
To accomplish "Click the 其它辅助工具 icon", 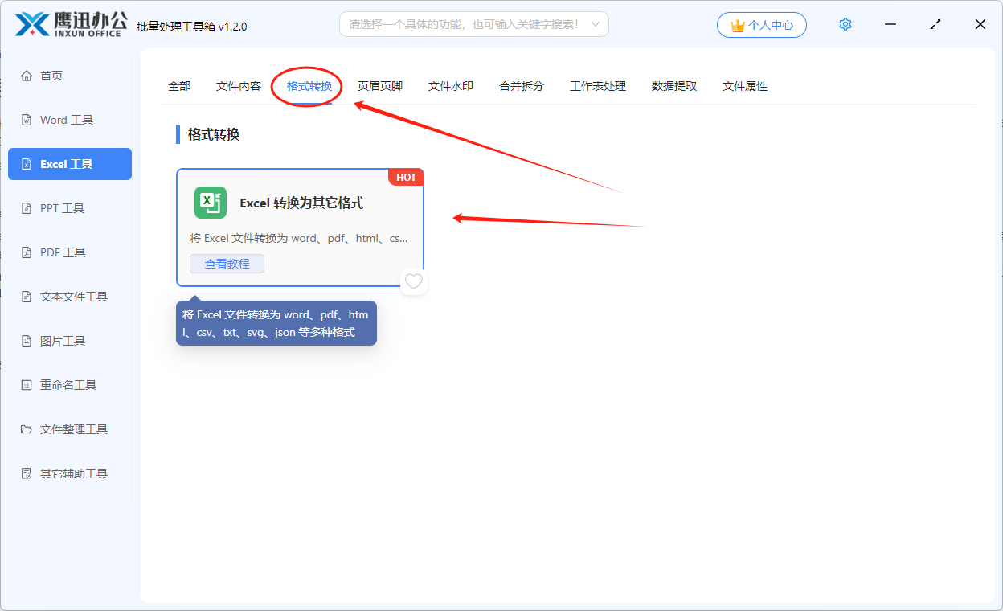I will click(x=27, y=474).
